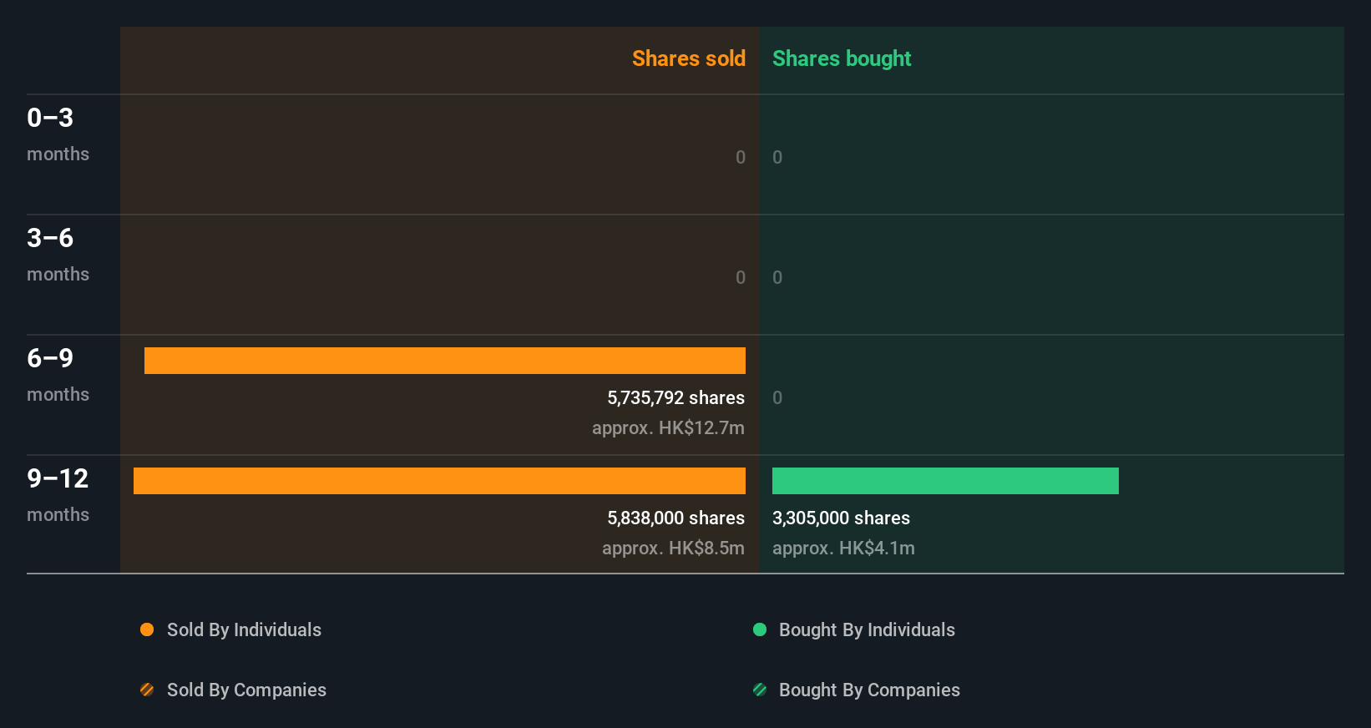Click the zero bought value in 6–9 months row
1371x728 pixels.
coord(777,398)
